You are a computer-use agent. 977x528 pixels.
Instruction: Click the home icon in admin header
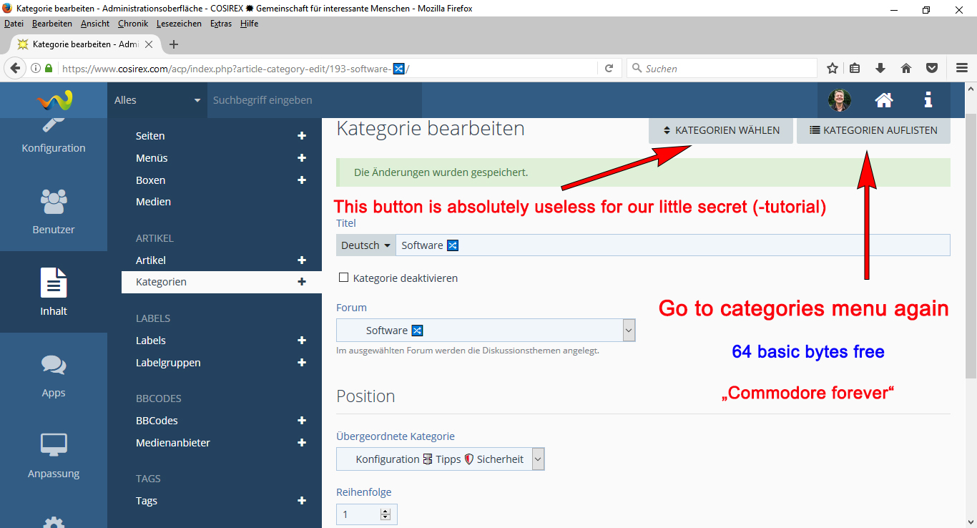[x=884, y=100]
